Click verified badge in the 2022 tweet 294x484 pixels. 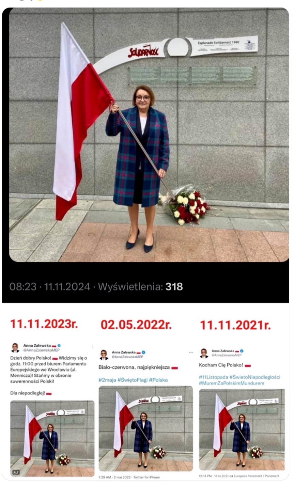tap(144, 352)
